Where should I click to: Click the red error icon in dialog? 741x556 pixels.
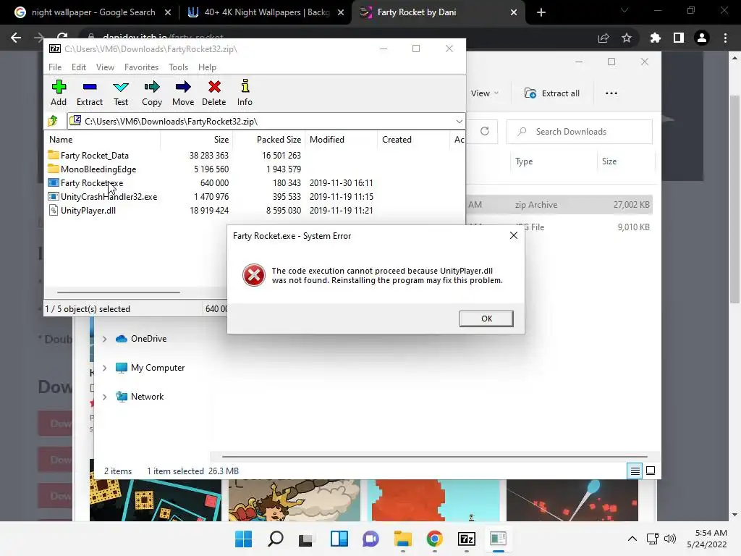(254, 275)
